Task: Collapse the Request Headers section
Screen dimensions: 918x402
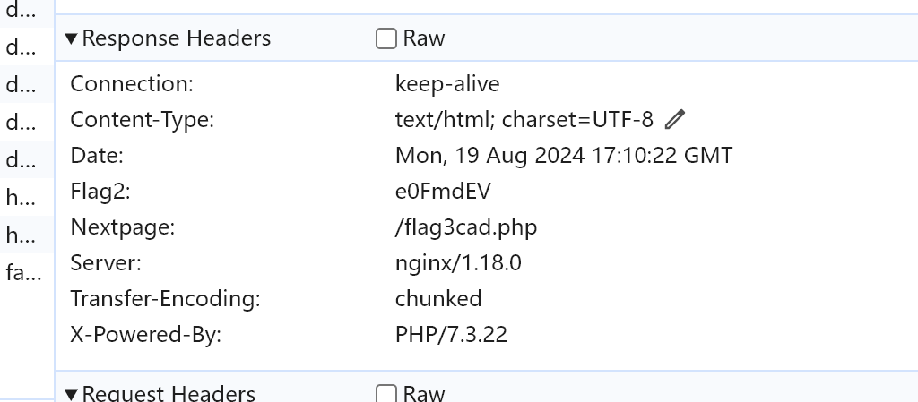Action: click(x=72, y=393)
